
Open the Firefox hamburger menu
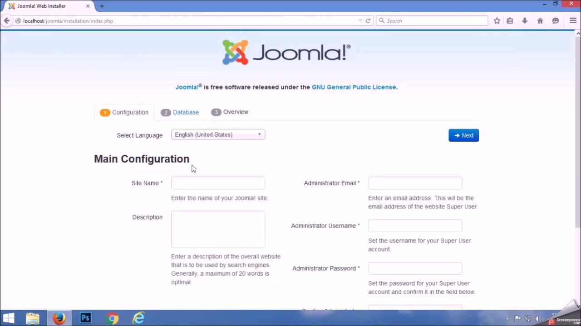[573, 20]
